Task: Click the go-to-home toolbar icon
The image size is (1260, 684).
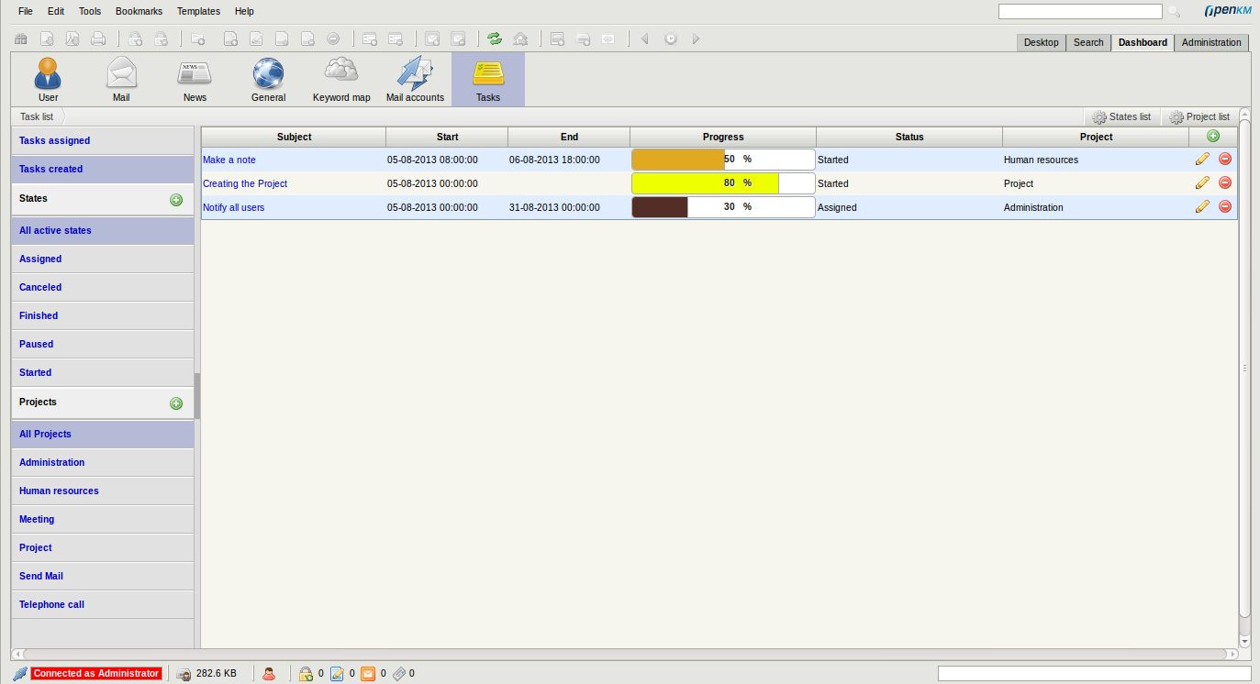Action: pyautogui.click(x=520, y=39)
